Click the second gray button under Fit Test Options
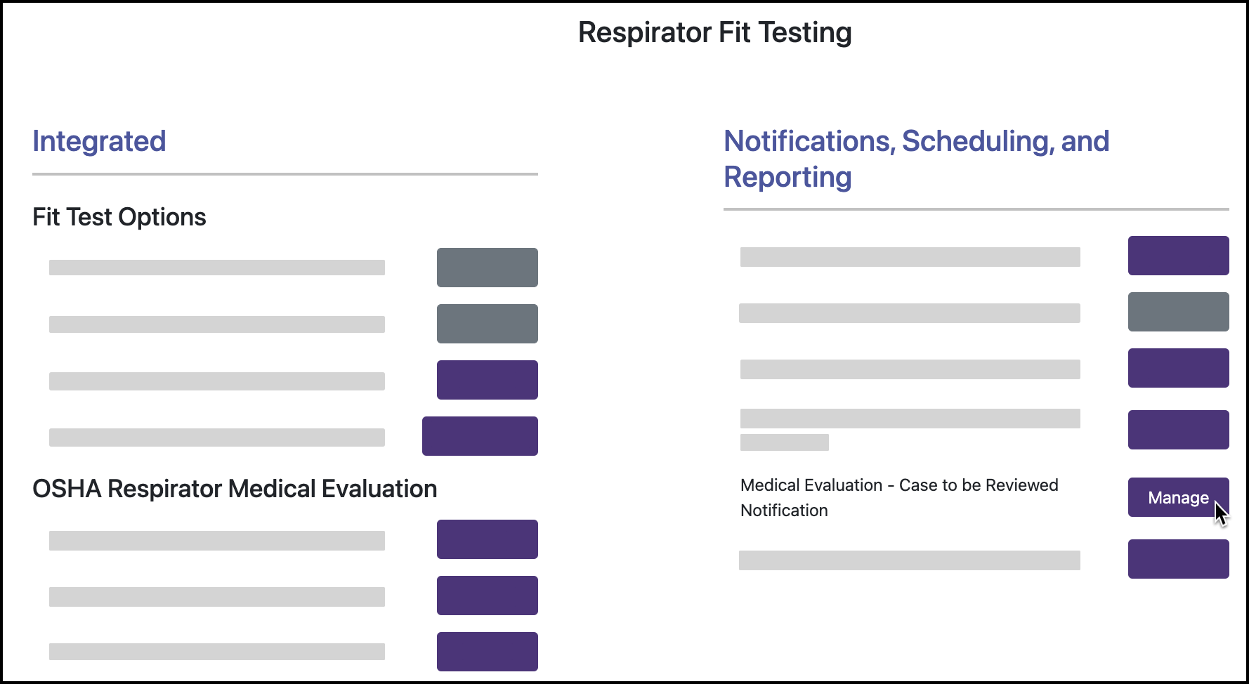The width and height of the screenshot is (1249, 684). pos(487,324)
